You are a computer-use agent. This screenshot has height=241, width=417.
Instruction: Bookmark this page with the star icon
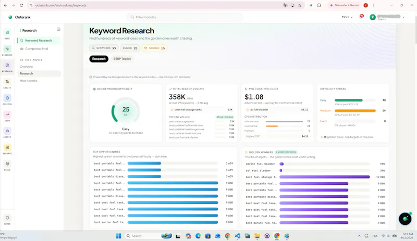300,5
